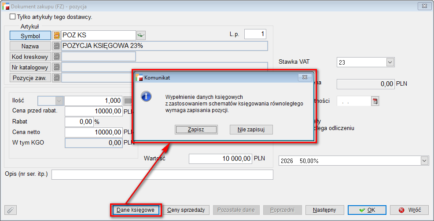The image size is (434, 221).
Task: Click the list icon beside Nazwa button
Action: point(56,46)
